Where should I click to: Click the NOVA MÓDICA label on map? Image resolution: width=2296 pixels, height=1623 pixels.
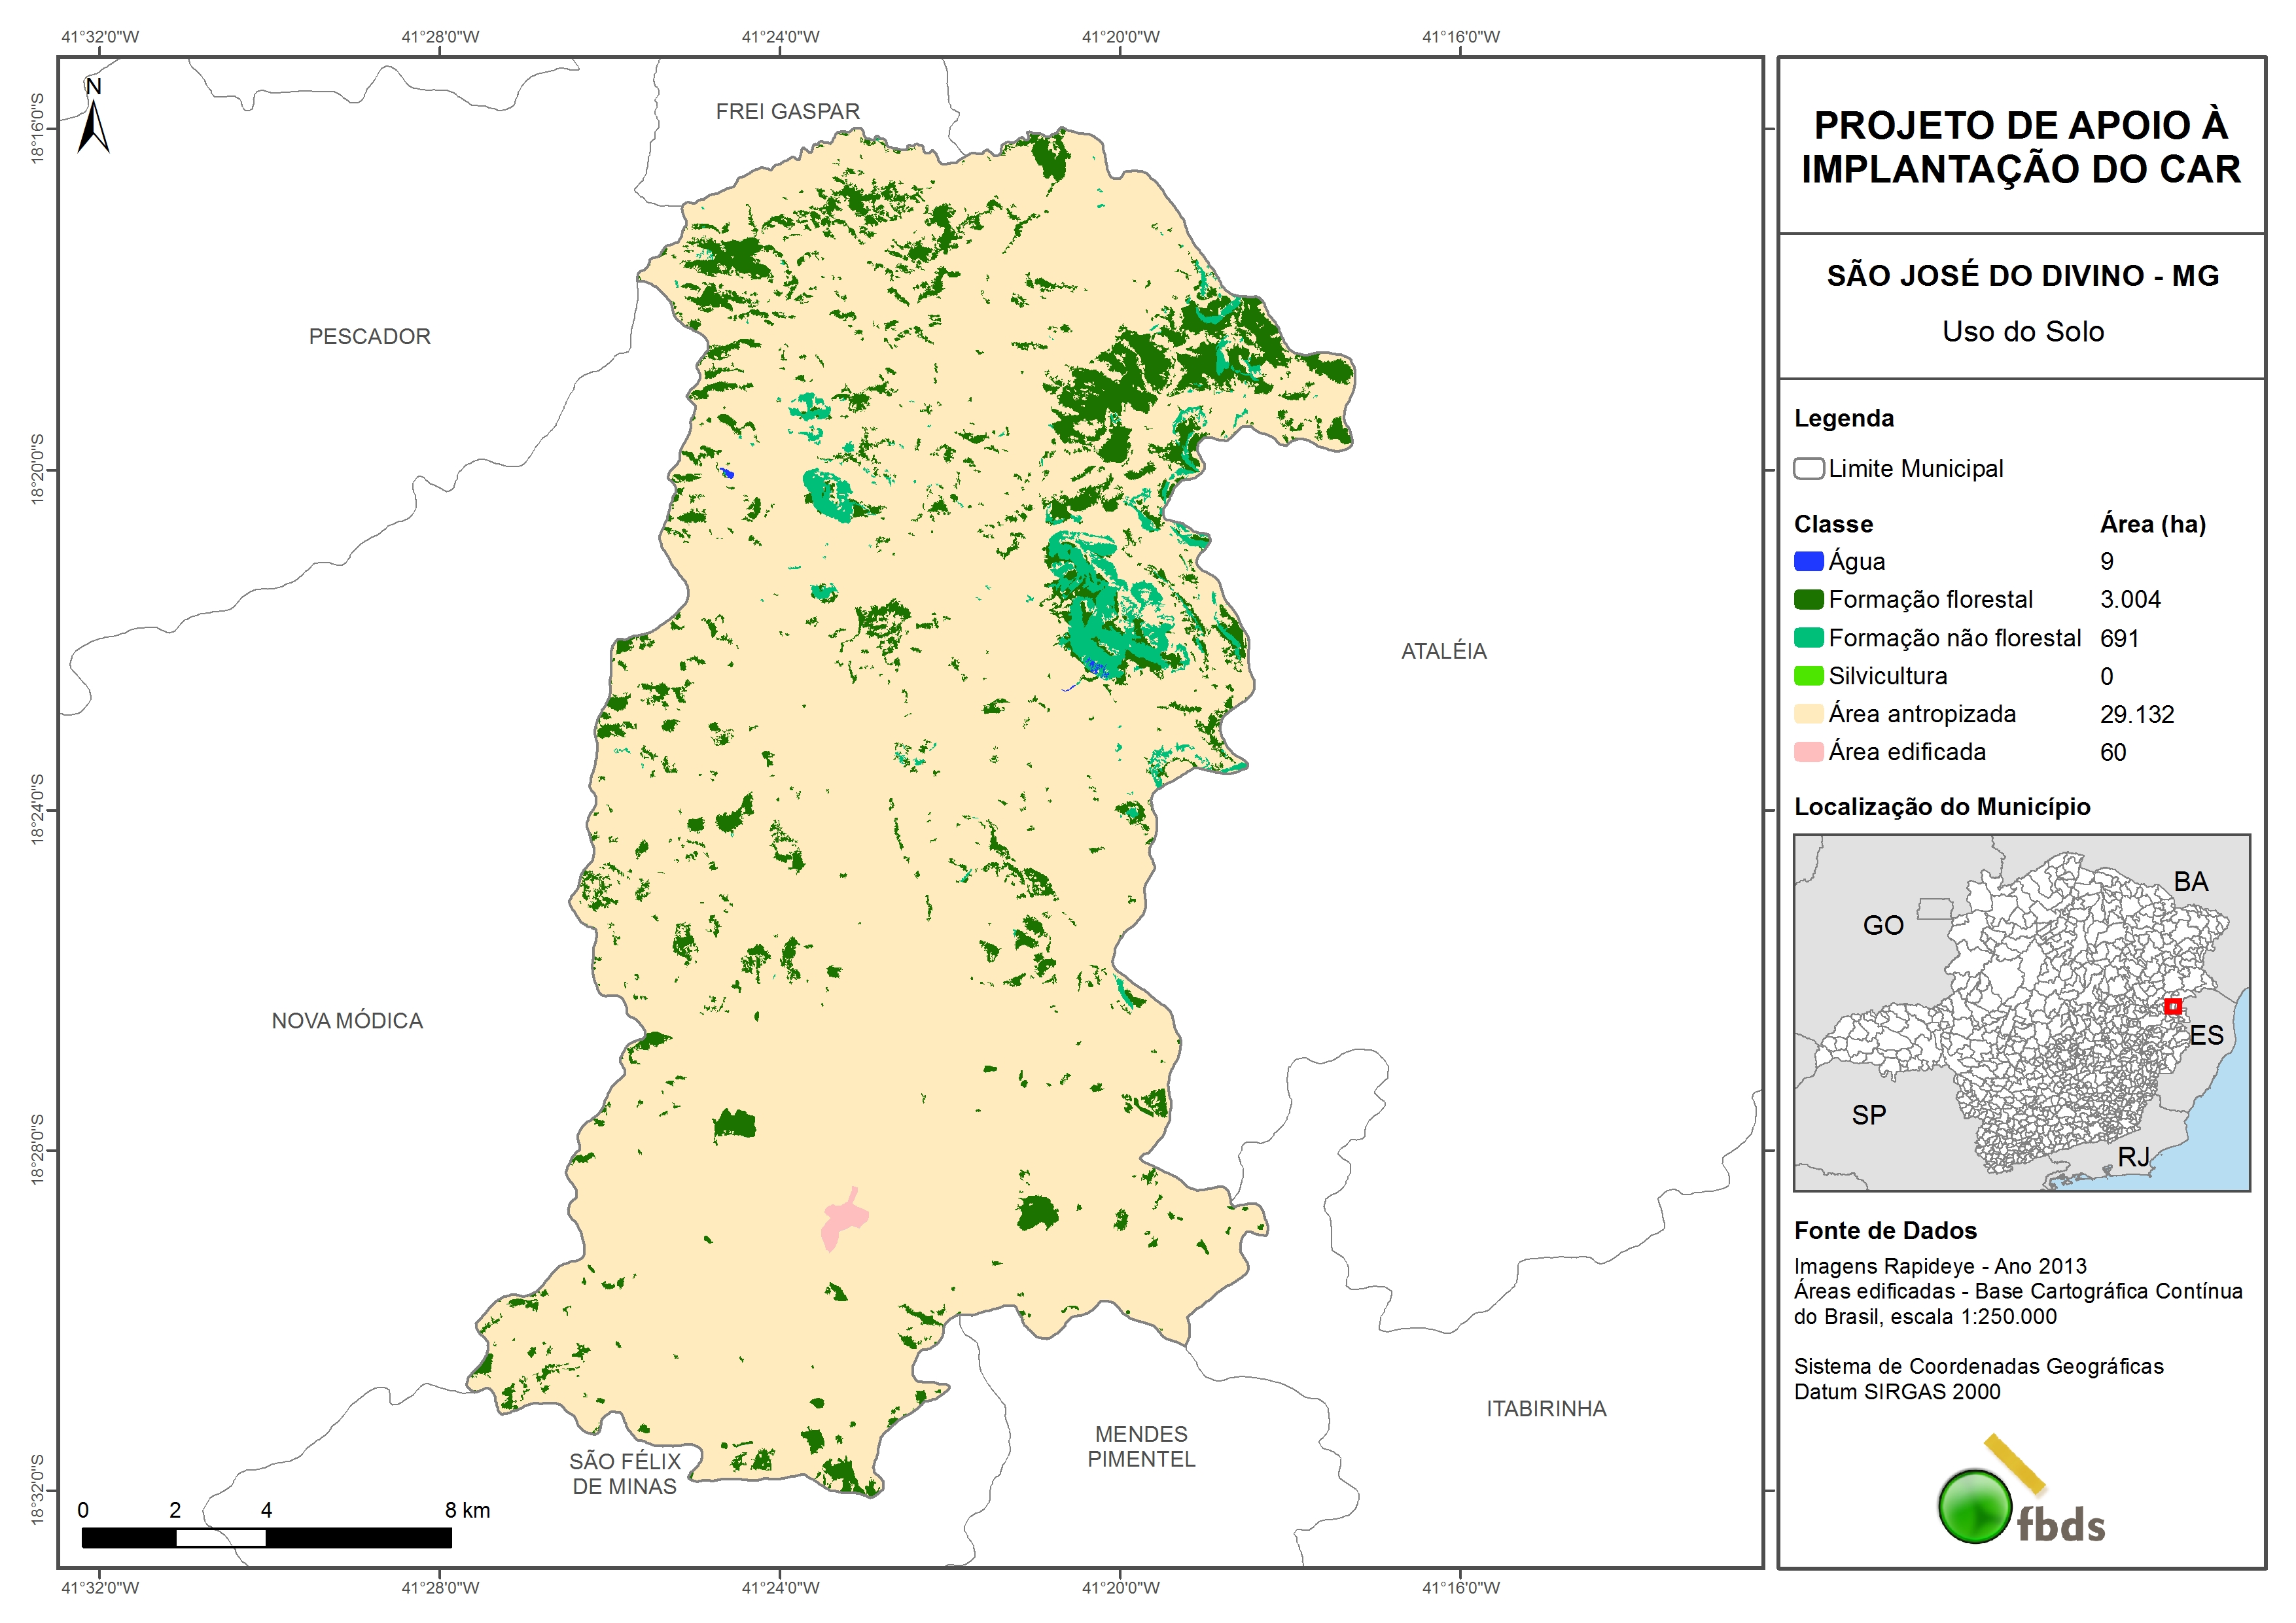click(347, 1021)
